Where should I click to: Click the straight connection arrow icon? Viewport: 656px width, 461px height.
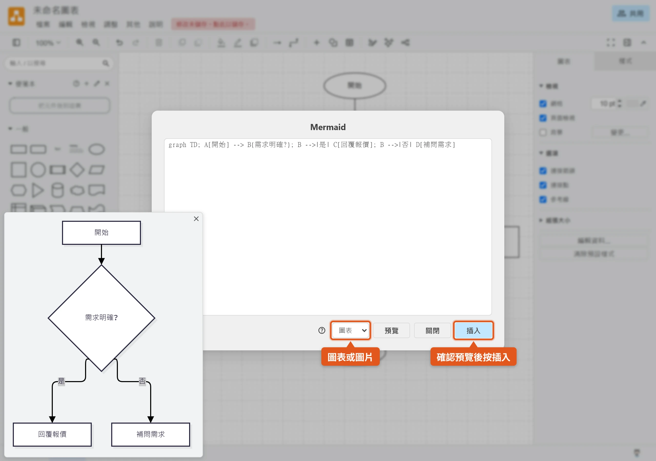pyautogui.click(x=277, y=43)
